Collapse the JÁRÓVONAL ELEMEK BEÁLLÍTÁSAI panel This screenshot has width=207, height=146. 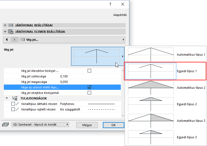pyautogui.click(x=5, y=32)
